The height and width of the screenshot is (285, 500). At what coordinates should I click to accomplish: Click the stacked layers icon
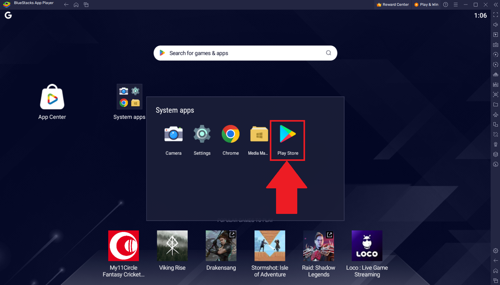(495, 154)
